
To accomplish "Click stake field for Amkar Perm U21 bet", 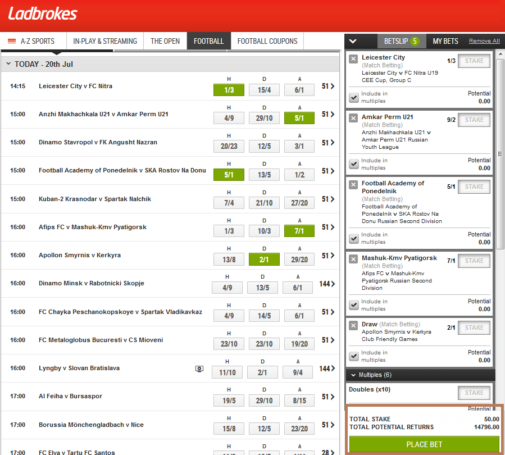I will pyautogui.click(x=474, y=120).
